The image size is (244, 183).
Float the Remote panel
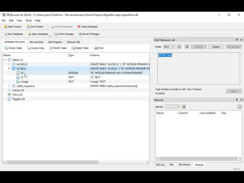click(x=237, y=100)
